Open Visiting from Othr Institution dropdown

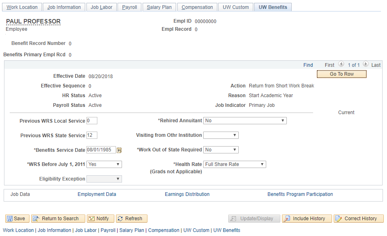click(x=221, y=135)
